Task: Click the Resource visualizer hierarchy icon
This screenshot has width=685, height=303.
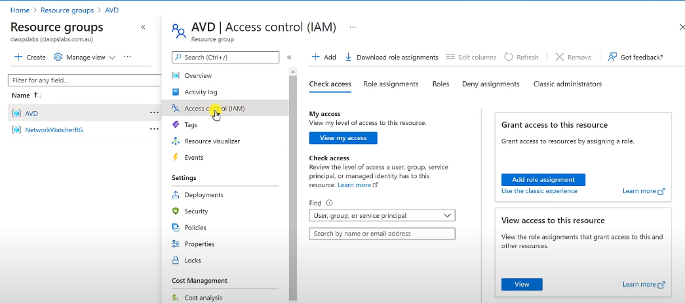Action: point(176,141)
